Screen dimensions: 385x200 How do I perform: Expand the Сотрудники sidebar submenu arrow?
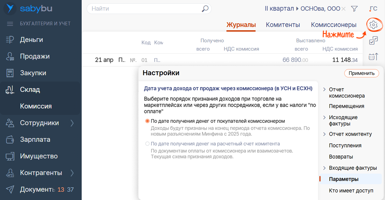point(72,123)
